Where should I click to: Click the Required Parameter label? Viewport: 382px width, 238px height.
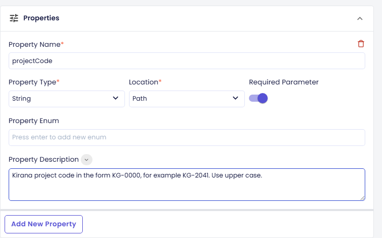(x=283, y=82)
